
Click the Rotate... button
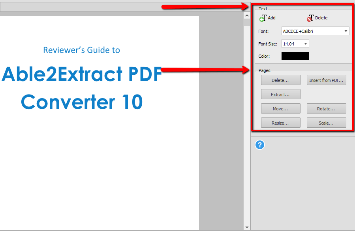click(x=326, y=109)
